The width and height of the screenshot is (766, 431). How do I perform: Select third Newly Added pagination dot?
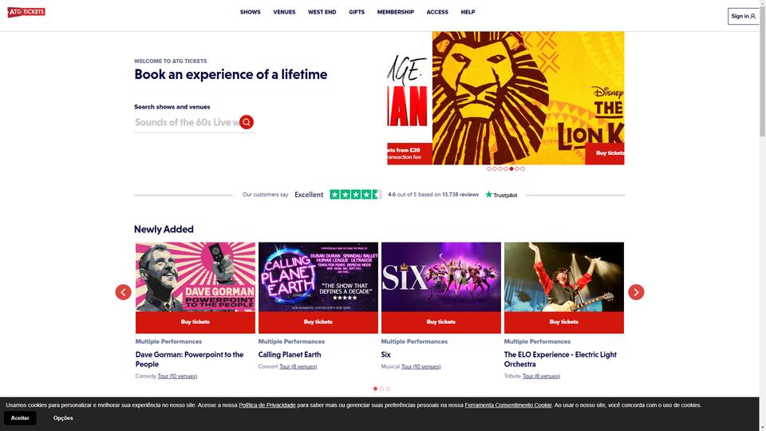(x=389, y=389)
